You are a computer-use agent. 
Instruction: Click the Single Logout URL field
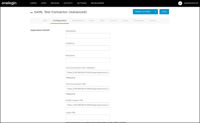(88, 105)
